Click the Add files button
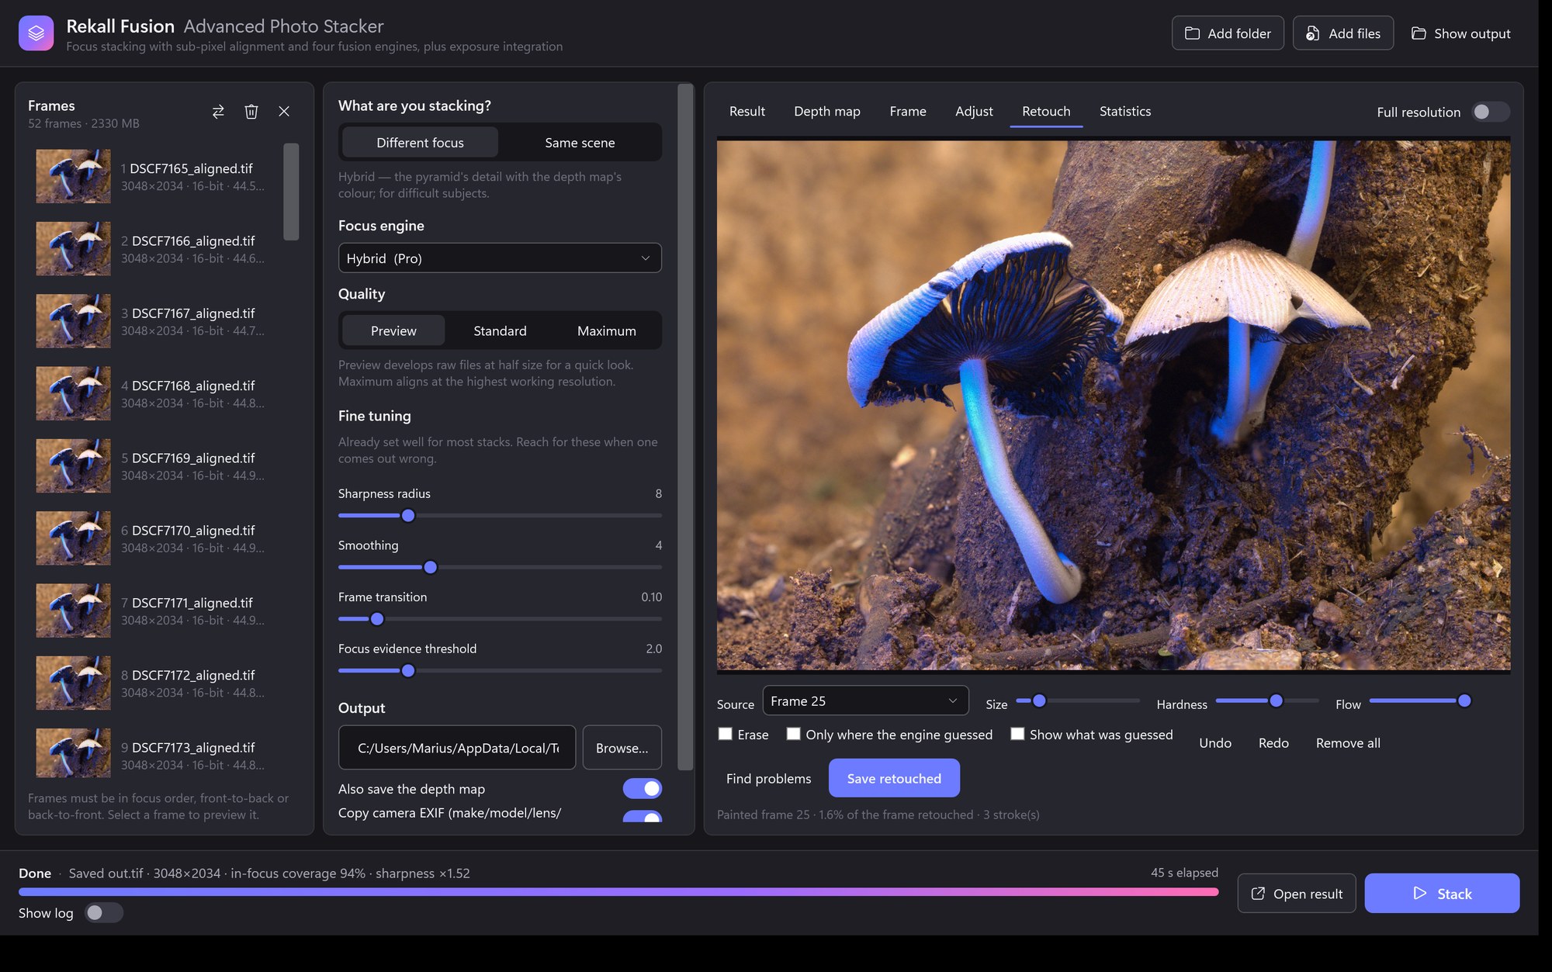Screen dimensions: 1552x972 point(1343,33)
